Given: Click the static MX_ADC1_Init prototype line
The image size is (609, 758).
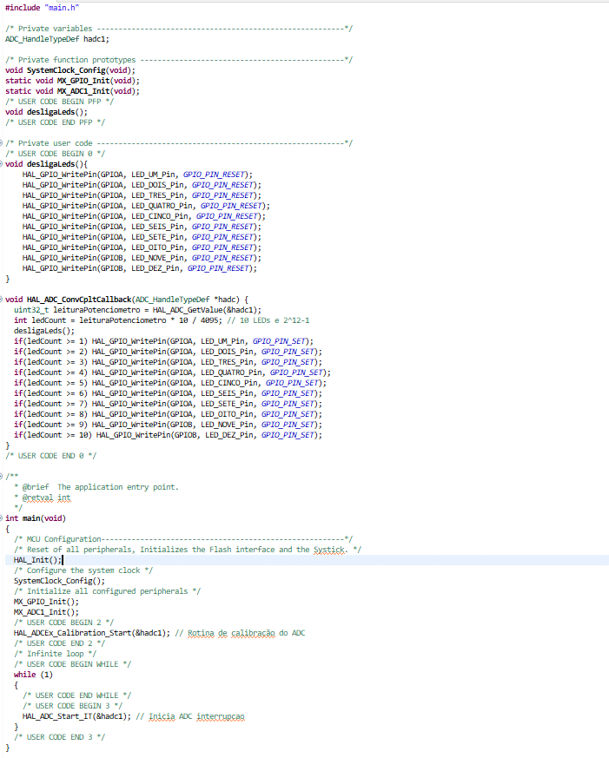Looking at the screenshot, I should (71, 90).
